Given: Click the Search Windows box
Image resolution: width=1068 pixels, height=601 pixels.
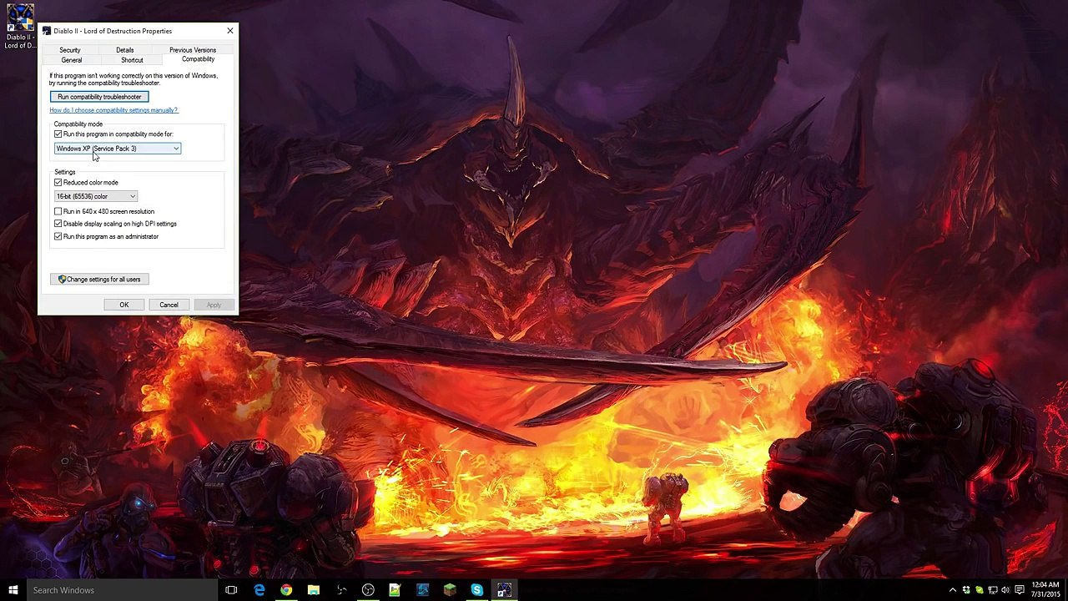Looking at the screenshot, I should (122, 590).
